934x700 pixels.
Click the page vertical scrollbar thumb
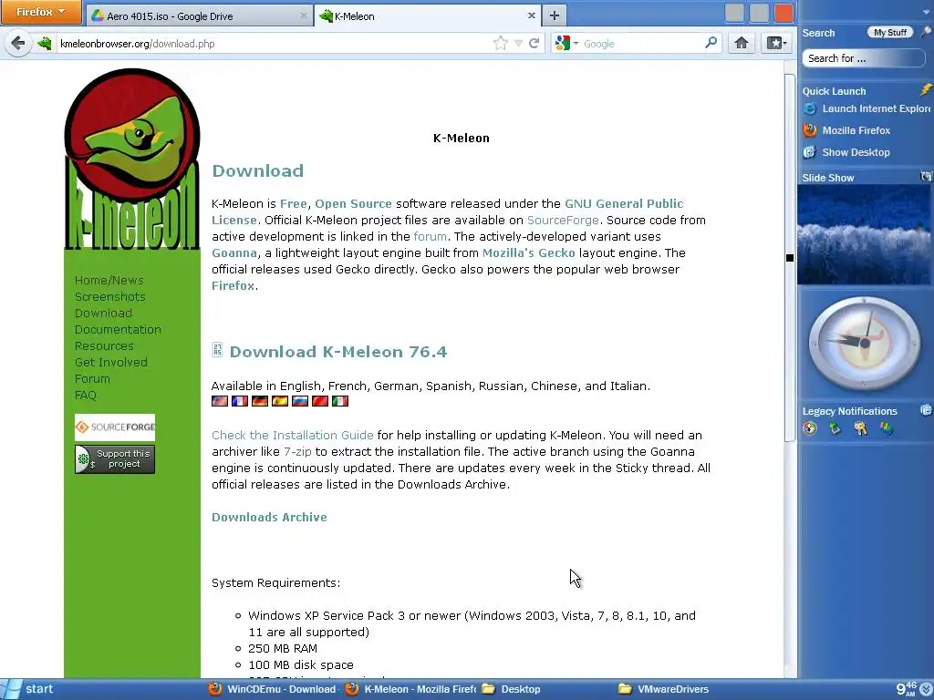click(x=789, y=258)
